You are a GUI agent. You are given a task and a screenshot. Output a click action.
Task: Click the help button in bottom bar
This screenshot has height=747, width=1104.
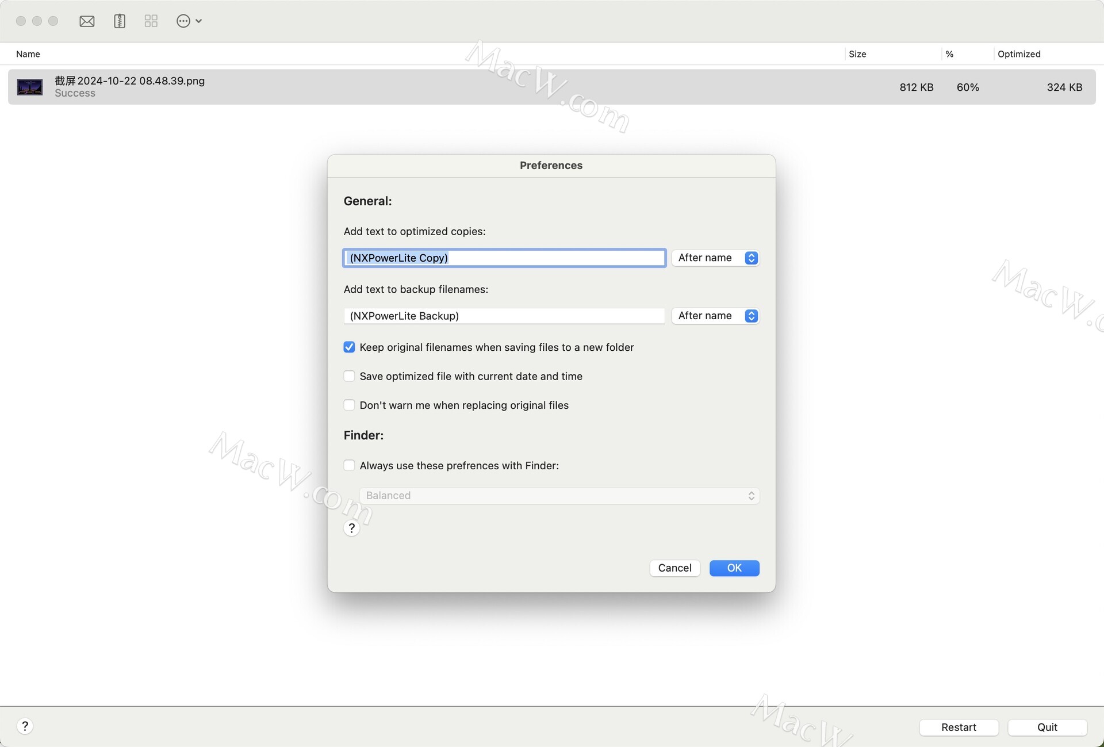pyautogui.click(x=25, y=726)
